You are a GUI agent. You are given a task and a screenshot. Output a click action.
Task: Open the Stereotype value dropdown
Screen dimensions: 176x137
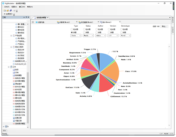point(125,36)
